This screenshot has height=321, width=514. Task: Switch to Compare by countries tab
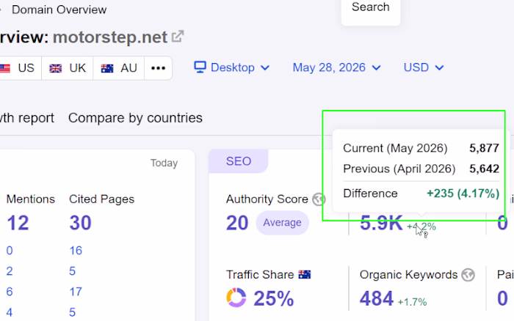tap(135, 118)
